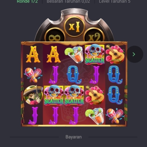This screenshot has width=147, height=147.
Task: Click the Ronde 1/2 label
Action: (27, 1)
